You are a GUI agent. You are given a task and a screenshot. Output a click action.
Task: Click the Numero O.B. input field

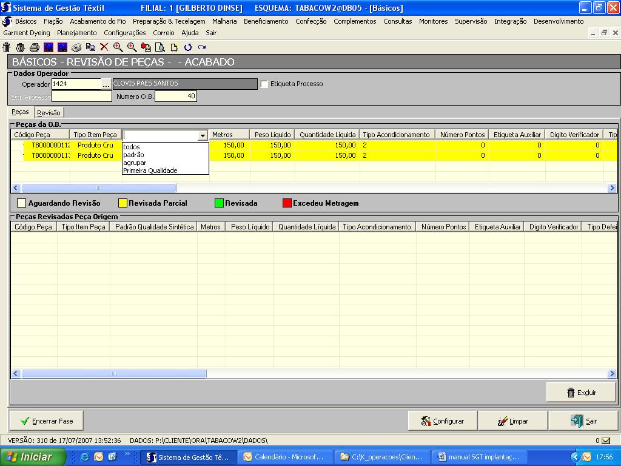point(176,96)
